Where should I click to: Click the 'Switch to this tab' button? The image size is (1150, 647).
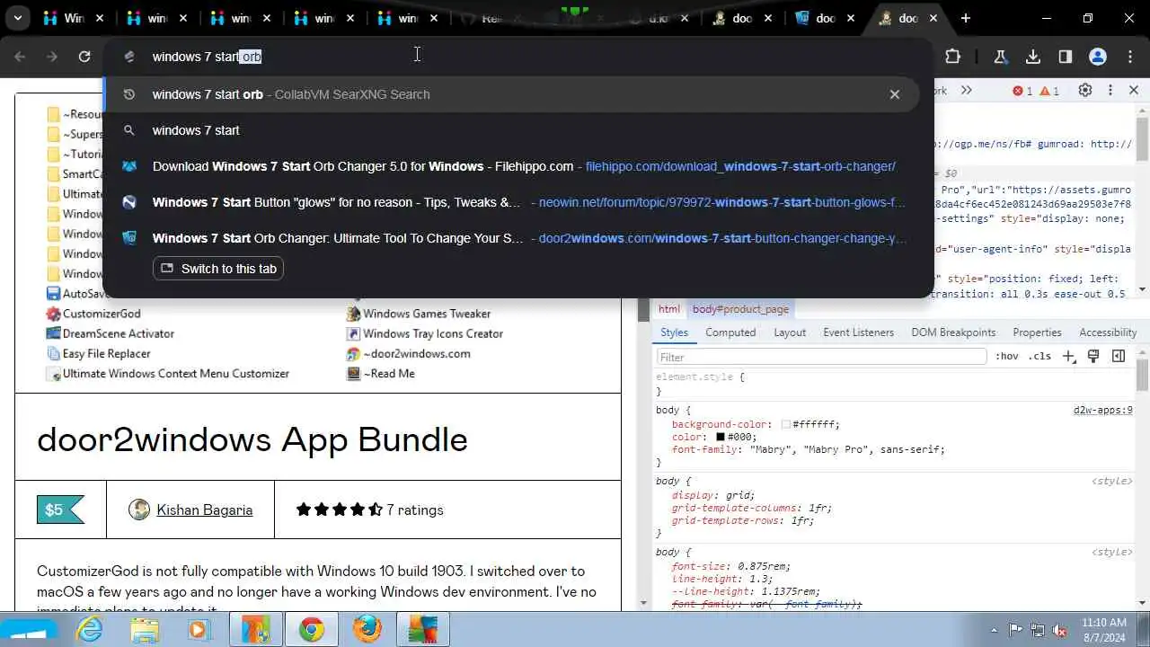218,269
